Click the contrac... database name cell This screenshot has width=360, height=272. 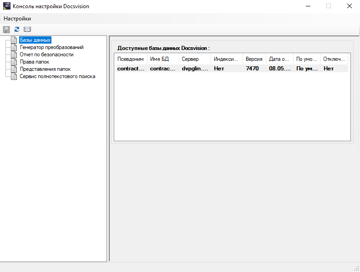[x=163, y=69]
